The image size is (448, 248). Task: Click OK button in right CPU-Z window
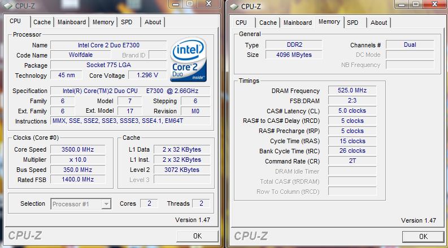click(424, 237)
